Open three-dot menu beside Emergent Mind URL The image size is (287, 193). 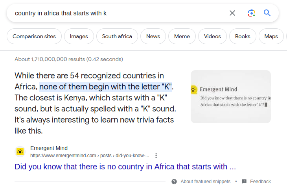(x=156, y=156)
